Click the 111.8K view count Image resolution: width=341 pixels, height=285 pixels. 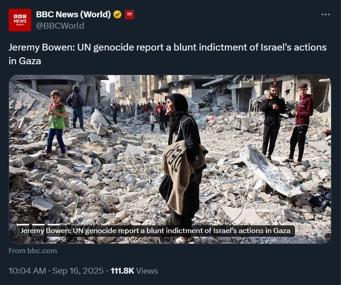(x=122, y=271)
